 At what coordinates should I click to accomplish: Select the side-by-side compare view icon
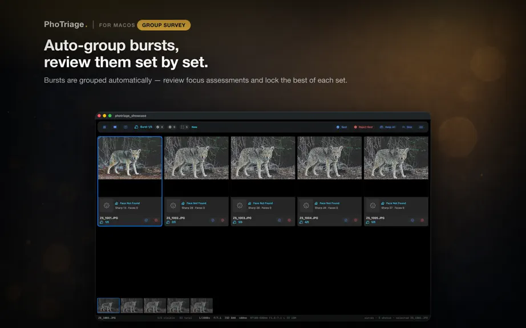click(x=126, y=127)
